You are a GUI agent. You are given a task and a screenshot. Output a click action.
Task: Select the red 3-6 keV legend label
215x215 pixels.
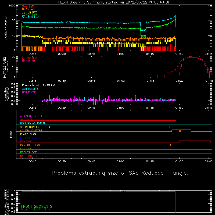(28, 6)
